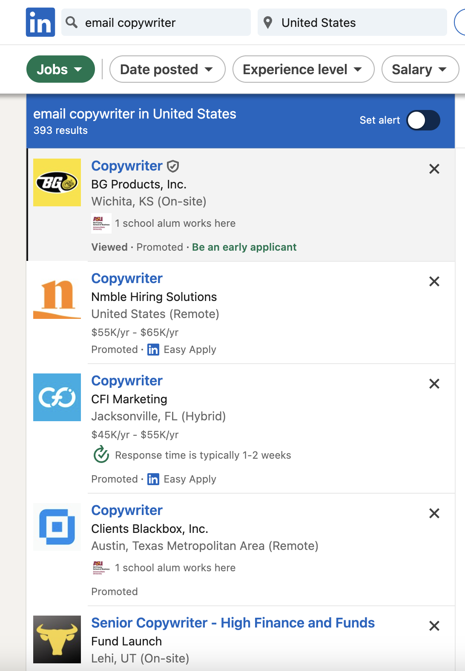Click the $45K/yr - $55K/yr salary text

click(135, 434)
